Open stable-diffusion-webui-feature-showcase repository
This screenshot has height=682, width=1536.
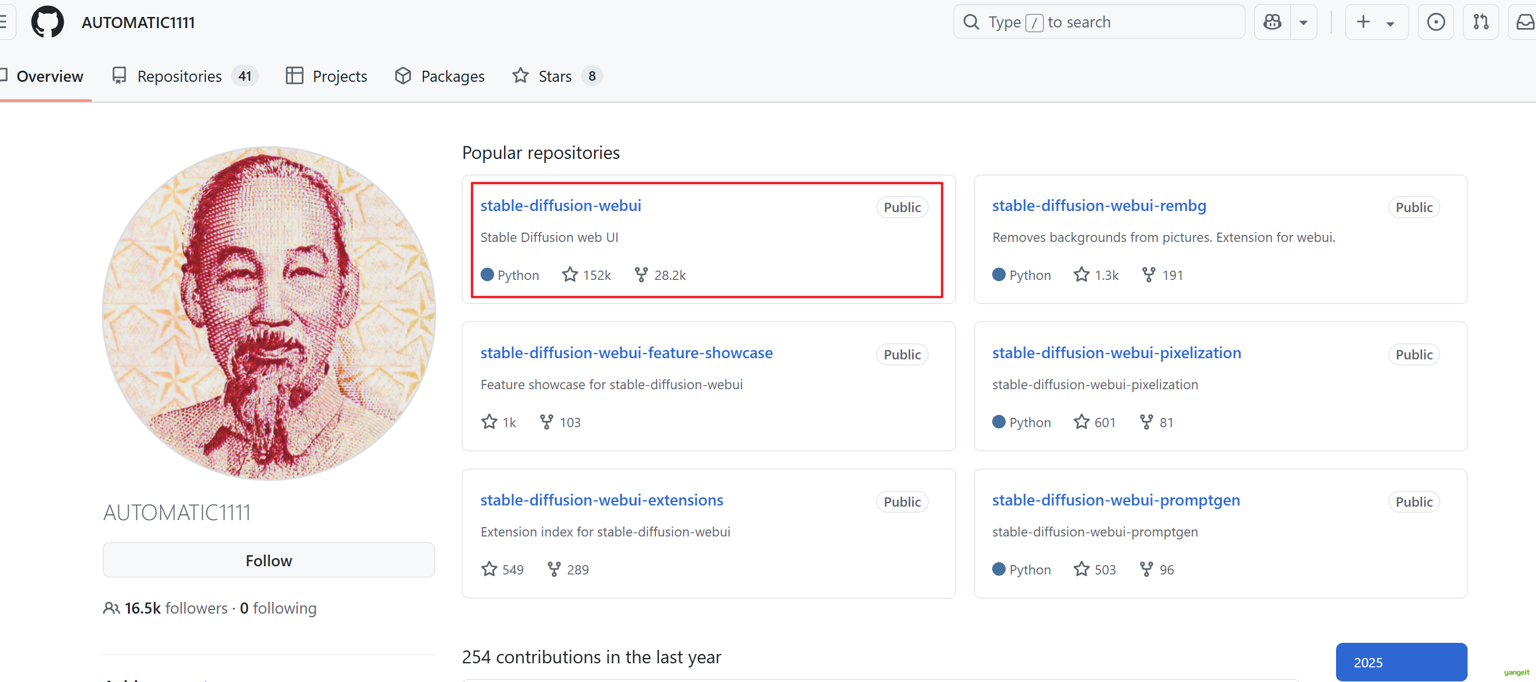coord(626,352)
